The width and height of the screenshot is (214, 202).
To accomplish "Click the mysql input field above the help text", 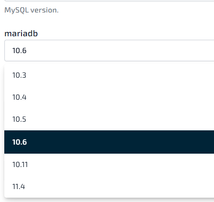I will [109, 0].
